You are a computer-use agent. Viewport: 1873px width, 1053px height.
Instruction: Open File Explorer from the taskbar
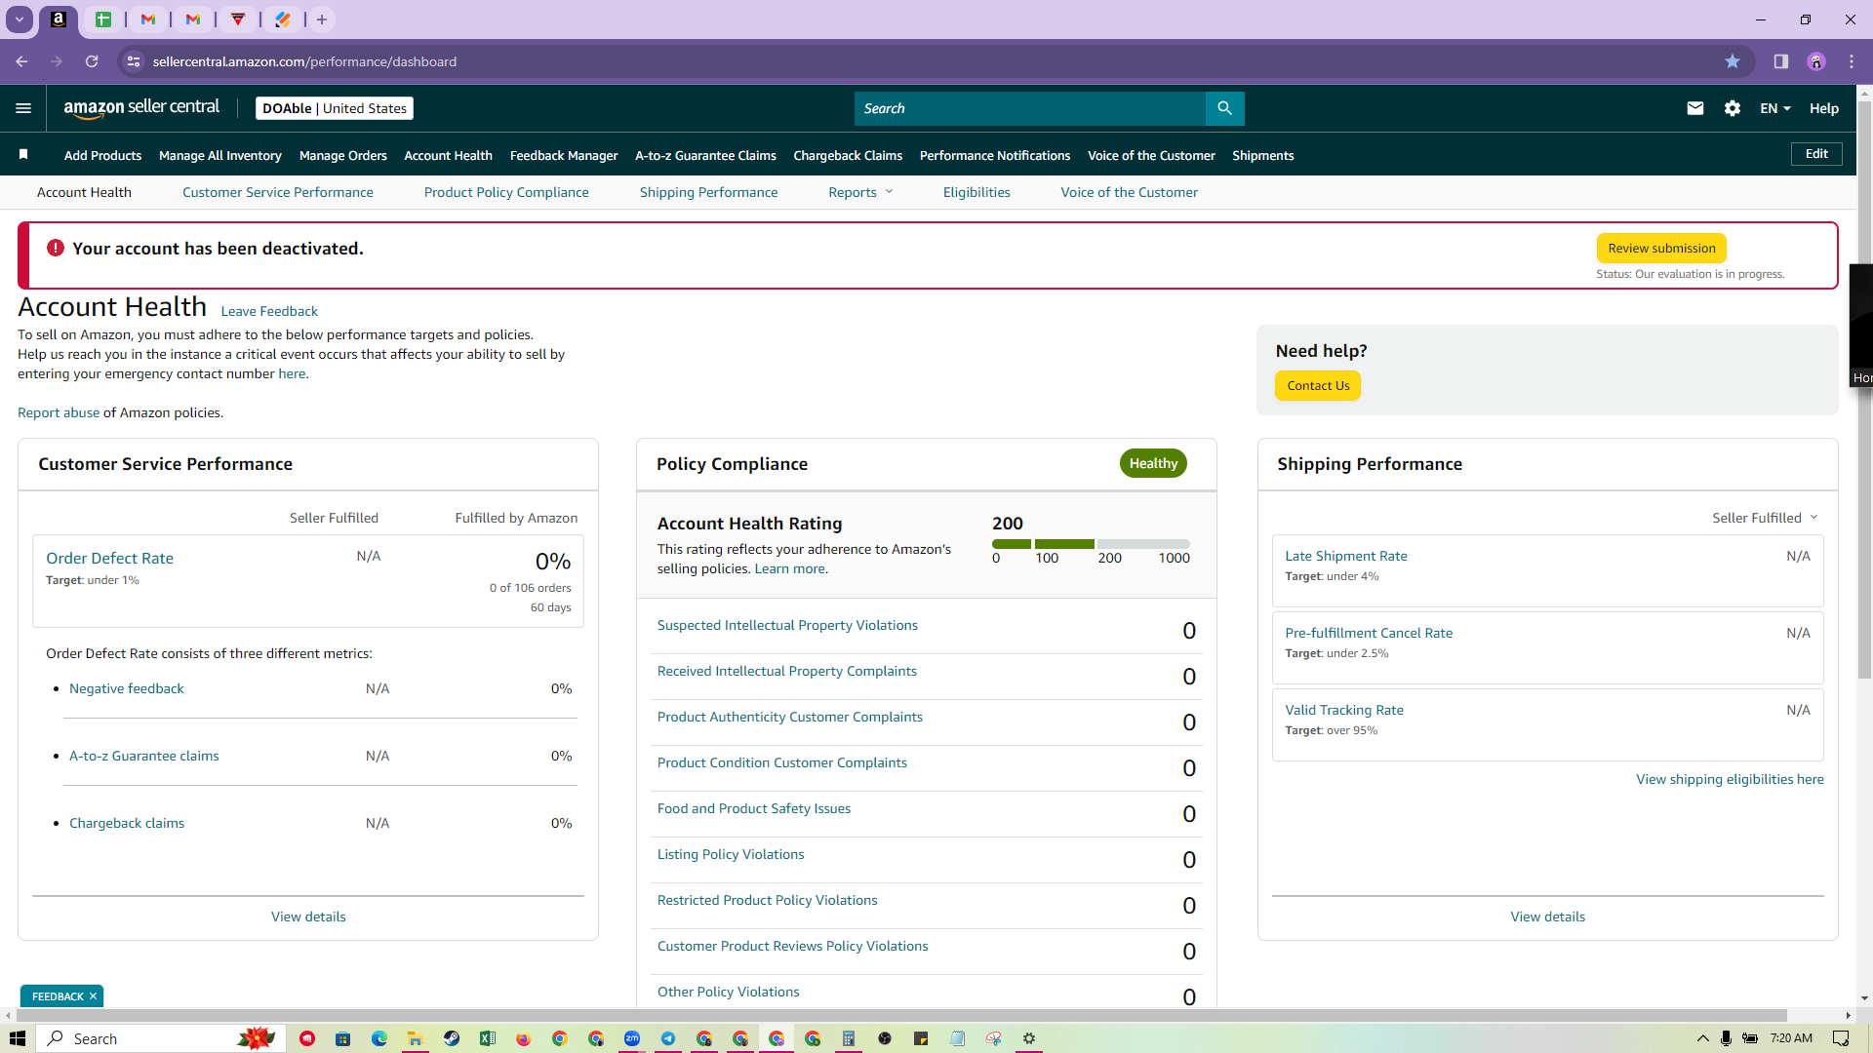(x=416, y=1038)
